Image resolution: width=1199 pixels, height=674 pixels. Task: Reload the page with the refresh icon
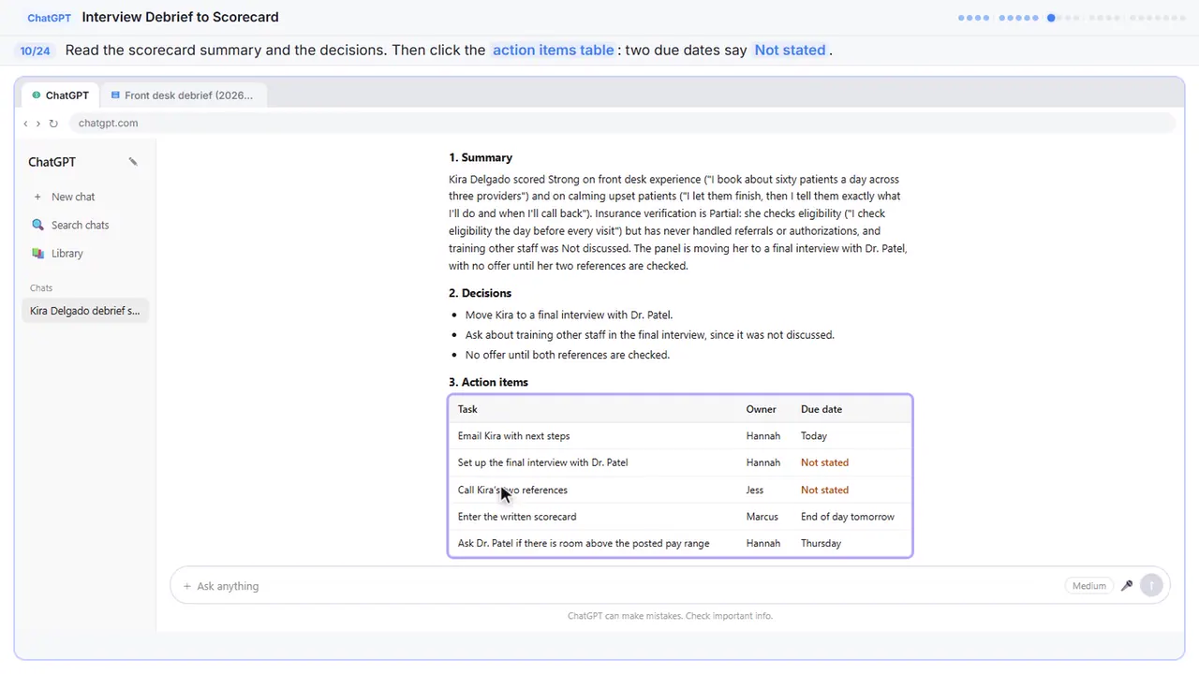click(53, 124)
